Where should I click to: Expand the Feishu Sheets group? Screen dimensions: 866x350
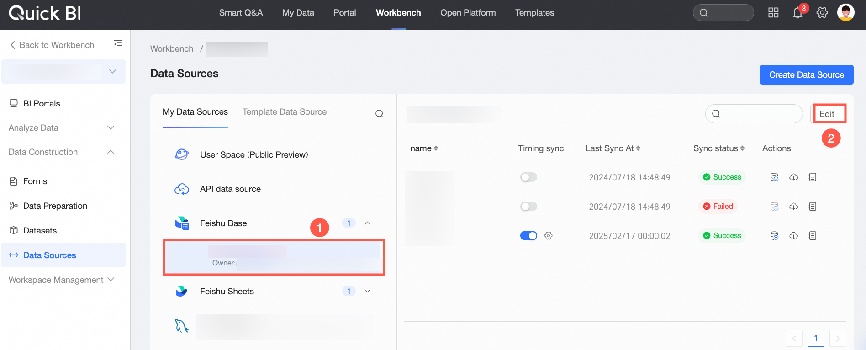[x=368, y=291]
